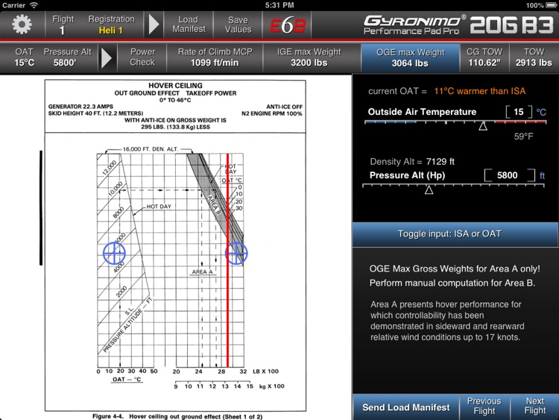Open Load Manifest
The height and width of the screenshot is (420, 559).
pyautogui.click(x=189, y=25)
